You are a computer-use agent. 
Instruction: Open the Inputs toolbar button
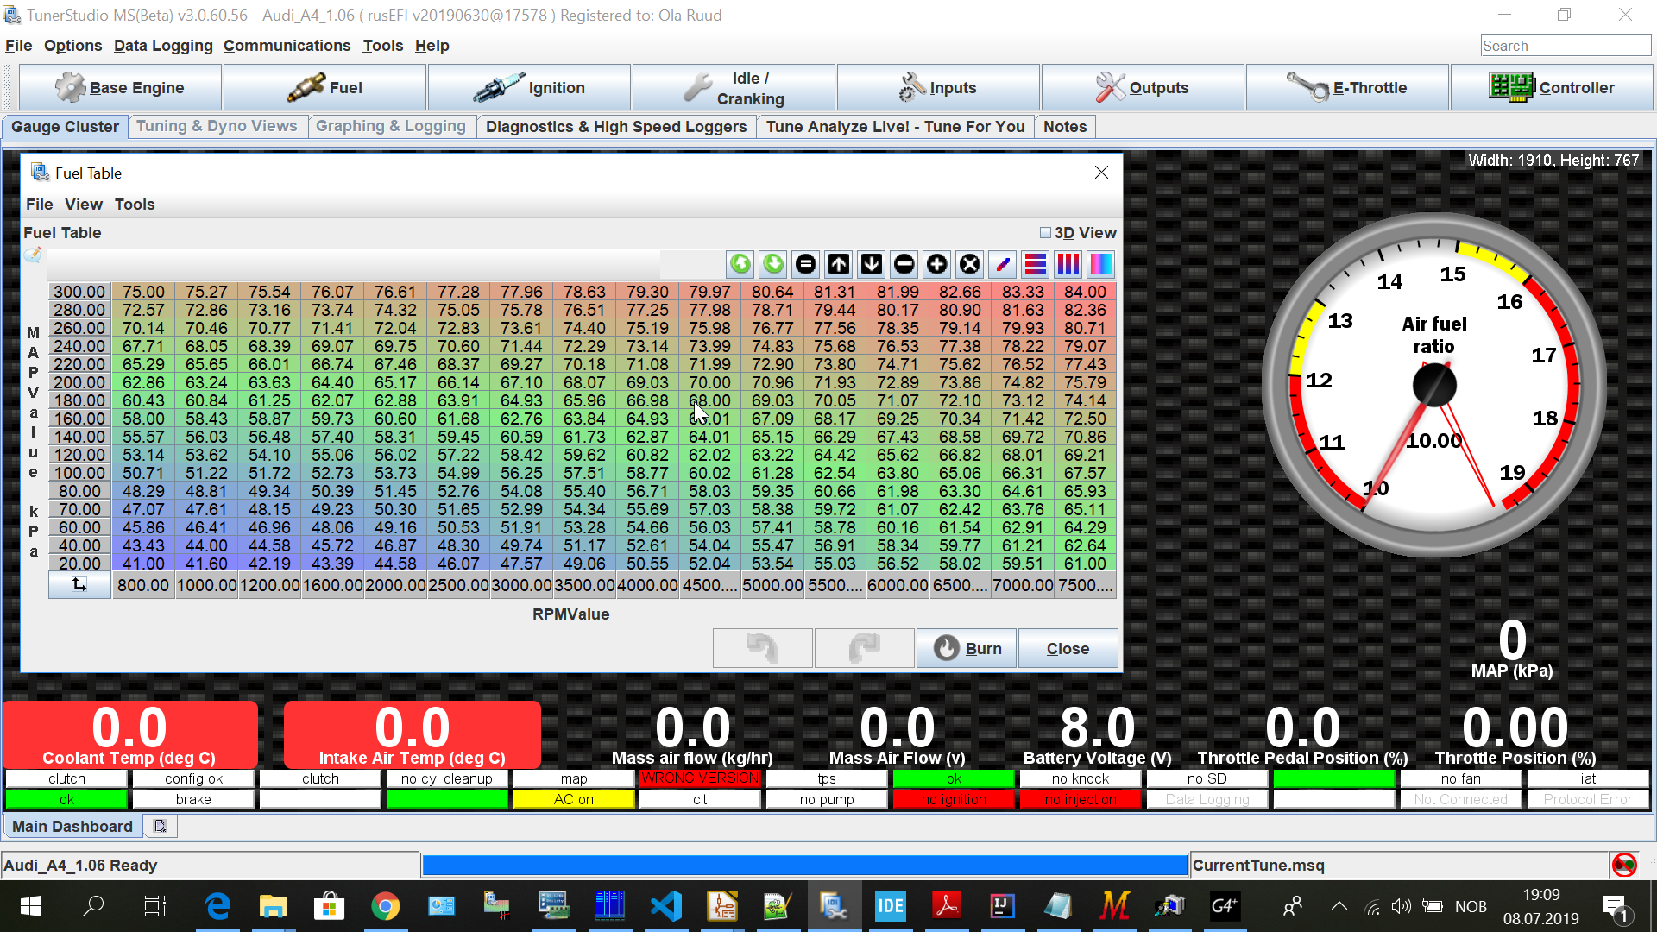[938, 87]
